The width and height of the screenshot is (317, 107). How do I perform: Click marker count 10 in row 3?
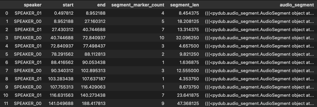click(162, 38)
